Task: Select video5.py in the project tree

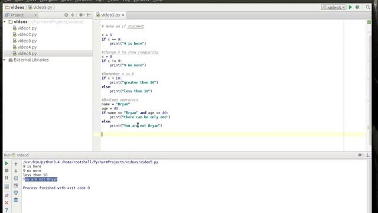Action: tap(27, 53)
